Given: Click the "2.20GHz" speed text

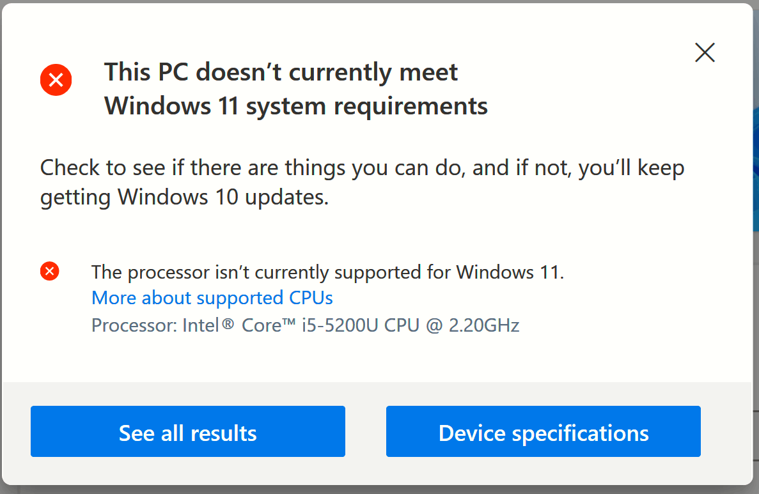Looking at the screenshot, I should [483, 325].
